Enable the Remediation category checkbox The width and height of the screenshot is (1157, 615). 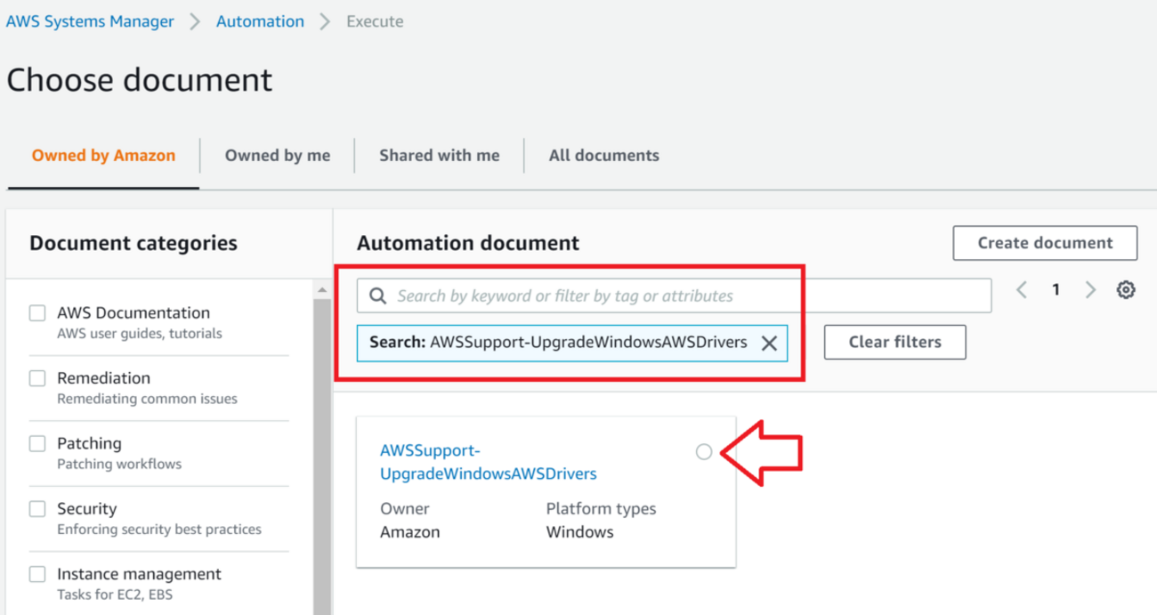click(x=37, y=378)
